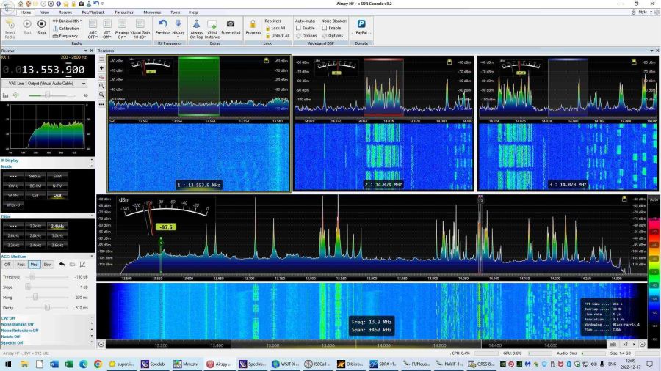Click the Stop radio button in ribbon
The width and height of the screenshot is (661, 371).
tap(41, 26)
